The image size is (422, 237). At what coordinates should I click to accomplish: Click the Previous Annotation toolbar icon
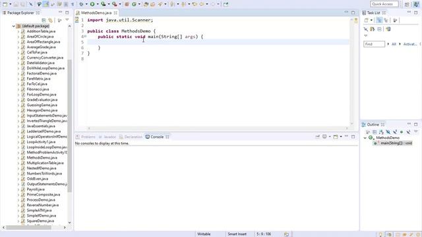point(184,4)
